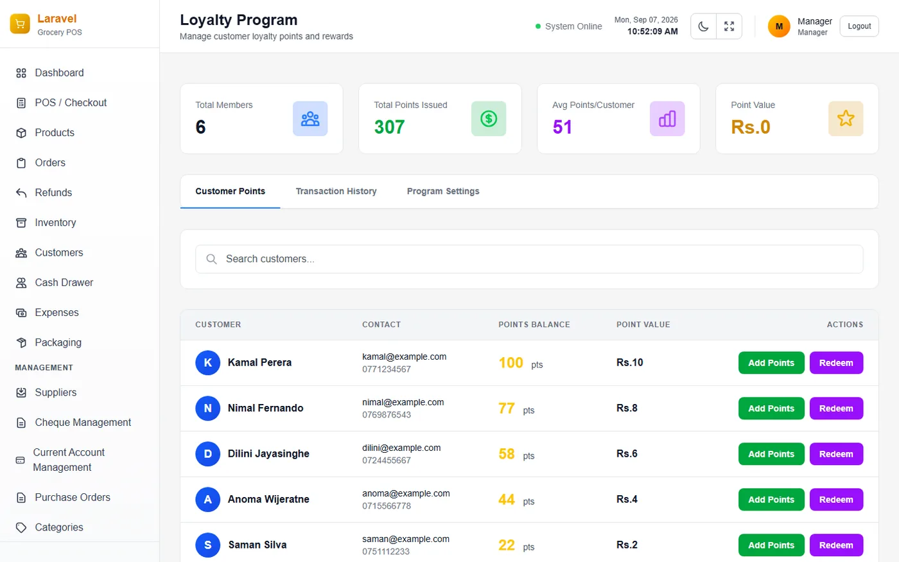
Task: Open the Transaction History tab
Action: [x=336, y=191]
